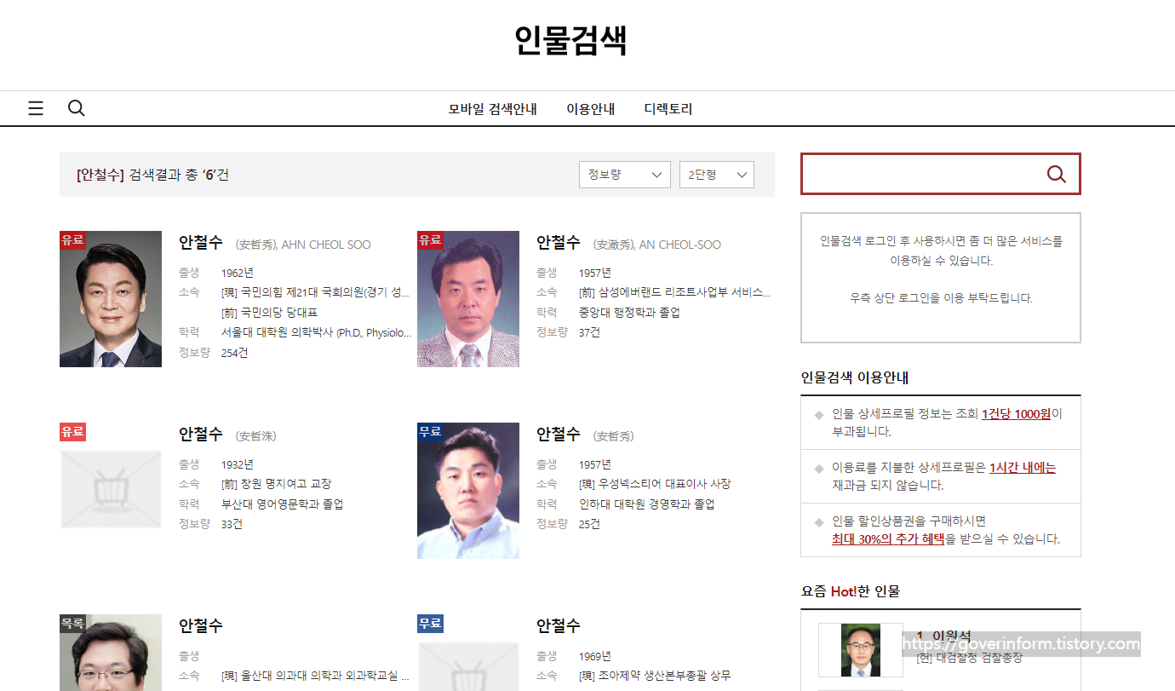Open 안철수 AHN CHEOL SOO profile name
The height and width of the screenshot is (691, 1175).
201,243
